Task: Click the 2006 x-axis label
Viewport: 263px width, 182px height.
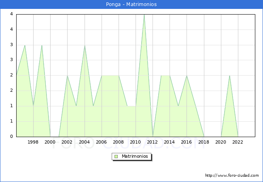Action: pyautogui.click(x=101, y=142)
